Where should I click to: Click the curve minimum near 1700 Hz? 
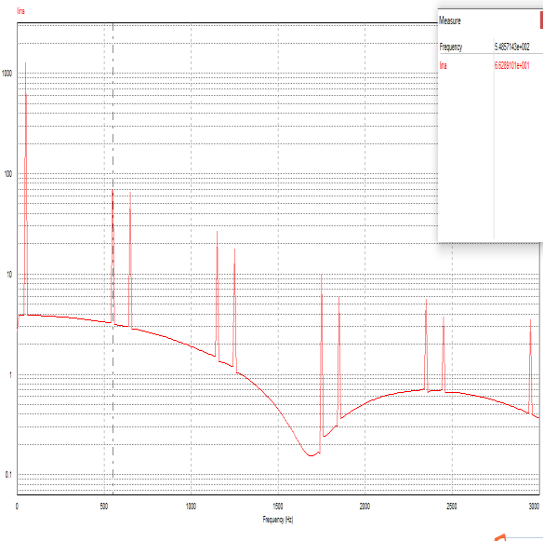pyautogui.click(x=311, y=455)
